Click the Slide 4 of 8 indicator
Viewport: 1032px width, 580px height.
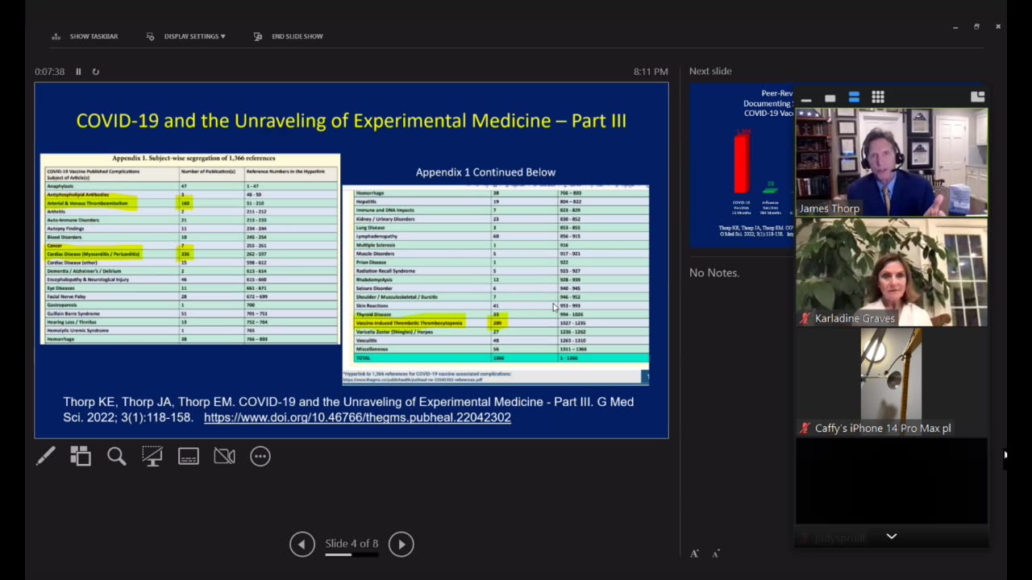[x=352, y=543]
